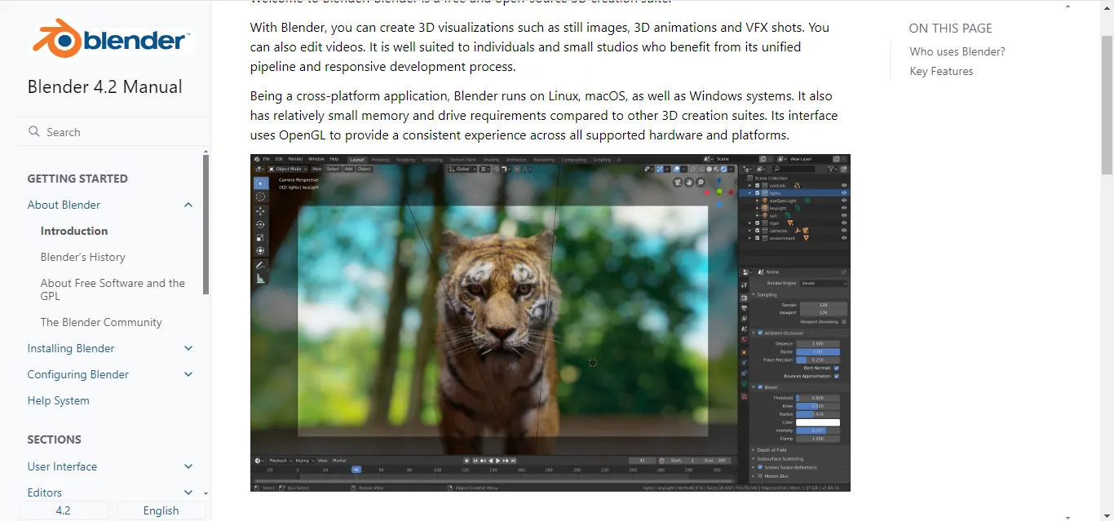Image resolution: width=1114 pixels, height=521 pixels.
Task: Click the Bloom Color white swatch
Action: (817, 422)
